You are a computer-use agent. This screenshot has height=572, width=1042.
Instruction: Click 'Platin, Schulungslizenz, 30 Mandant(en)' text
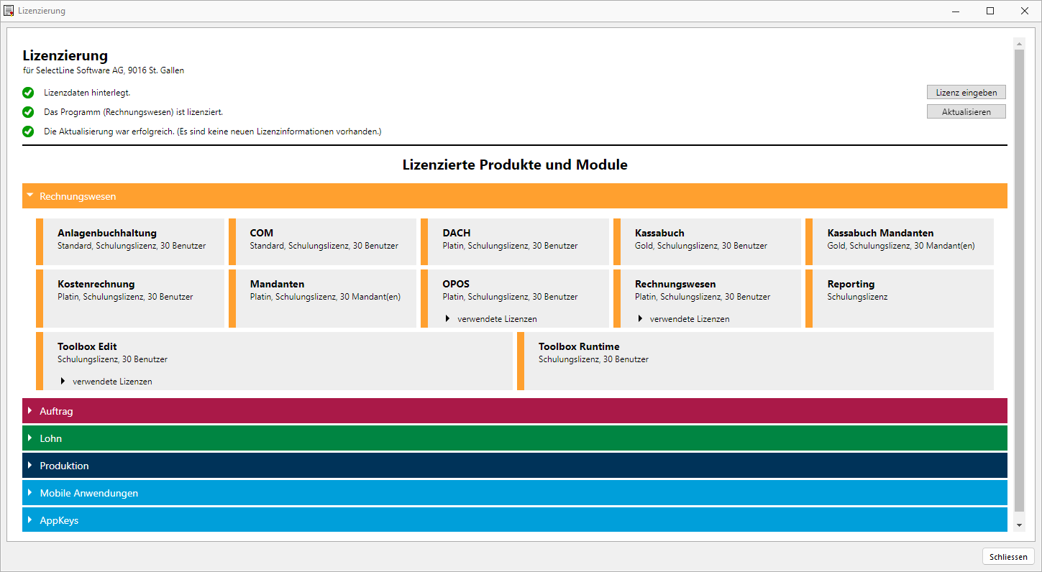click(x=325, y=297)
